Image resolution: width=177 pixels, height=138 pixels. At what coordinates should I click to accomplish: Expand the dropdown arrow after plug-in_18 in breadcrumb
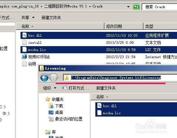click(41, 6)
